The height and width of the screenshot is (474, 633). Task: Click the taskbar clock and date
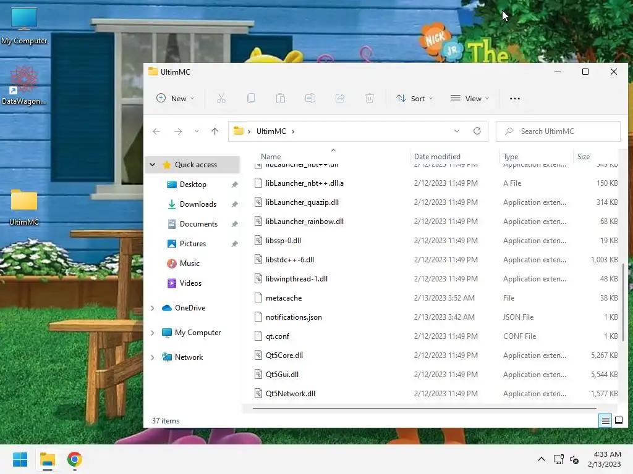coord(605,459)
